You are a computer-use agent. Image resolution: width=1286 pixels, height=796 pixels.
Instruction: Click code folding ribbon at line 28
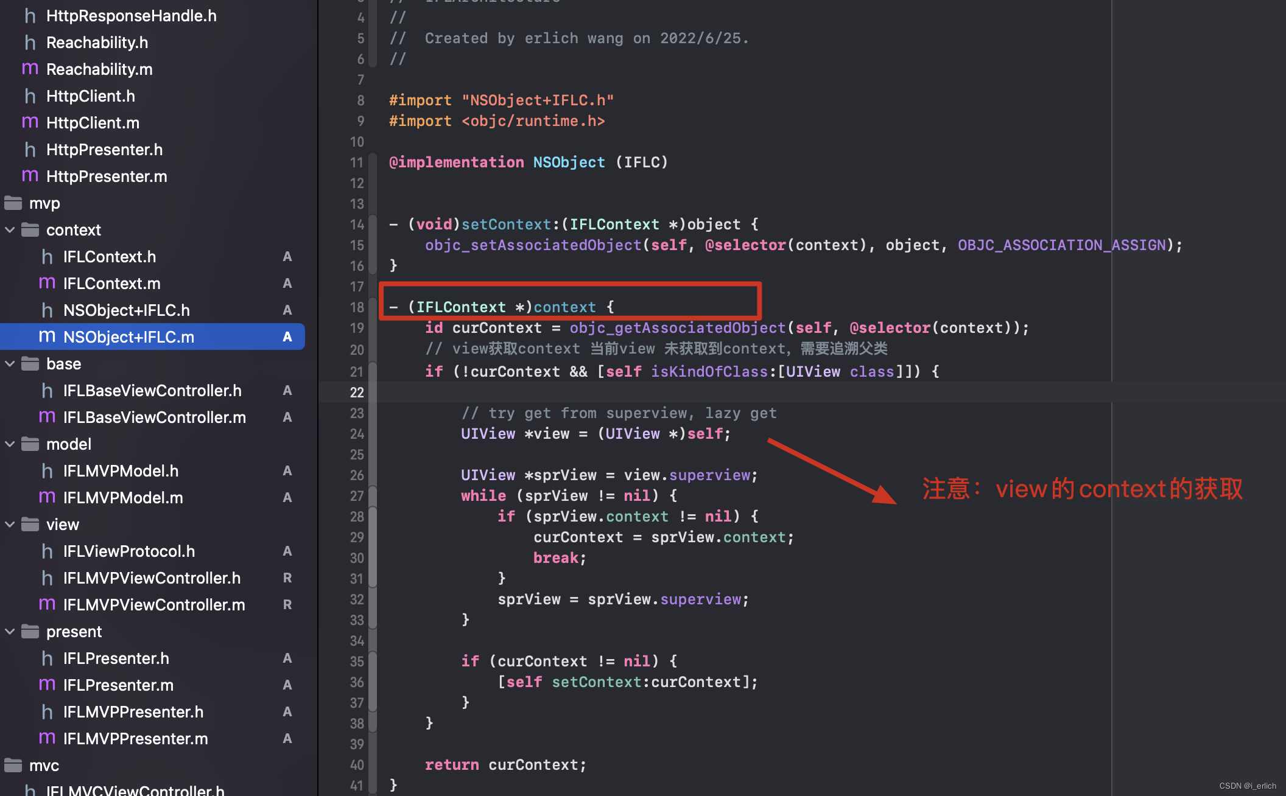click(373, 517)
